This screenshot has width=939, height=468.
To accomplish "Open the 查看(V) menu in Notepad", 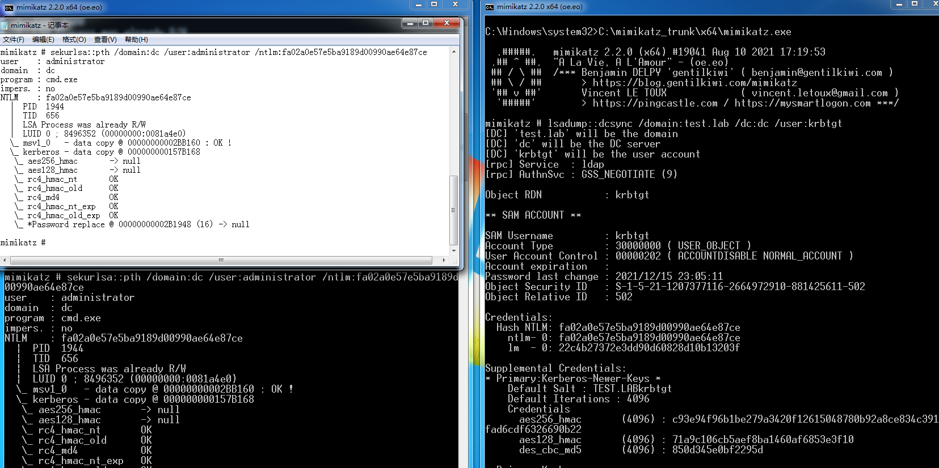I will click(x=105, y=40).
